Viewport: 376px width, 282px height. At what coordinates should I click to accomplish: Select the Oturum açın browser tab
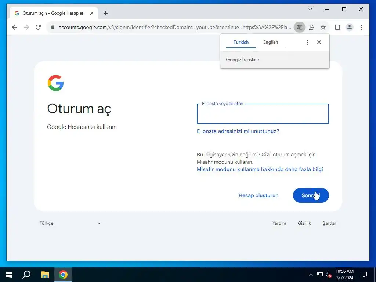coord(54,13)
